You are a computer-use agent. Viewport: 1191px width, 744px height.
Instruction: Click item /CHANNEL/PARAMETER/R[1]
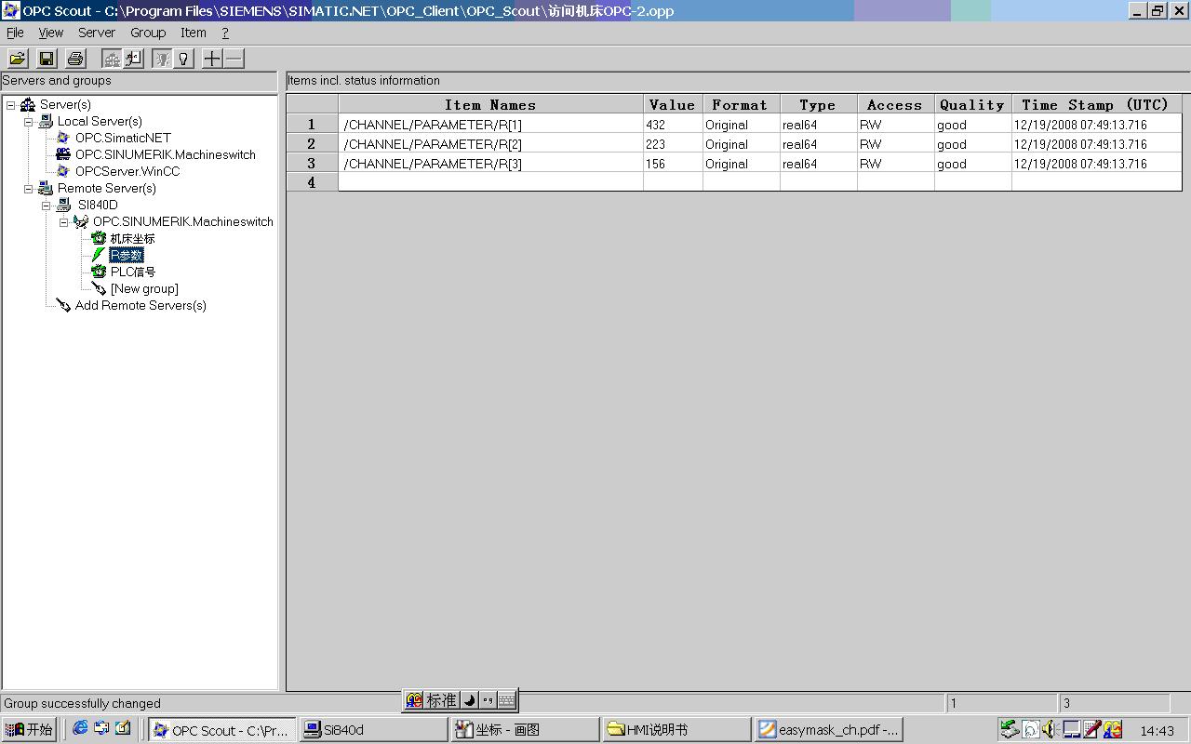490,125
